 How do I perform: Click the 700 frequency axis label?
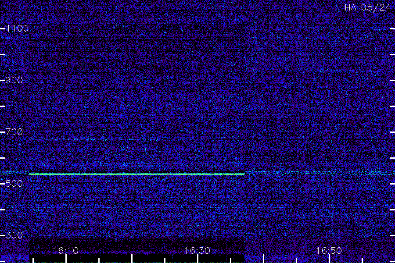click(x=14, y=132)
